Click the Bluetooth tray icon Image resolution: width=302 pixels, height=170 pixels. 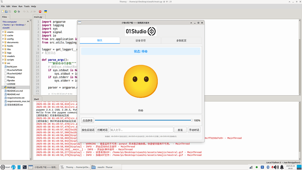coord(268,167)
